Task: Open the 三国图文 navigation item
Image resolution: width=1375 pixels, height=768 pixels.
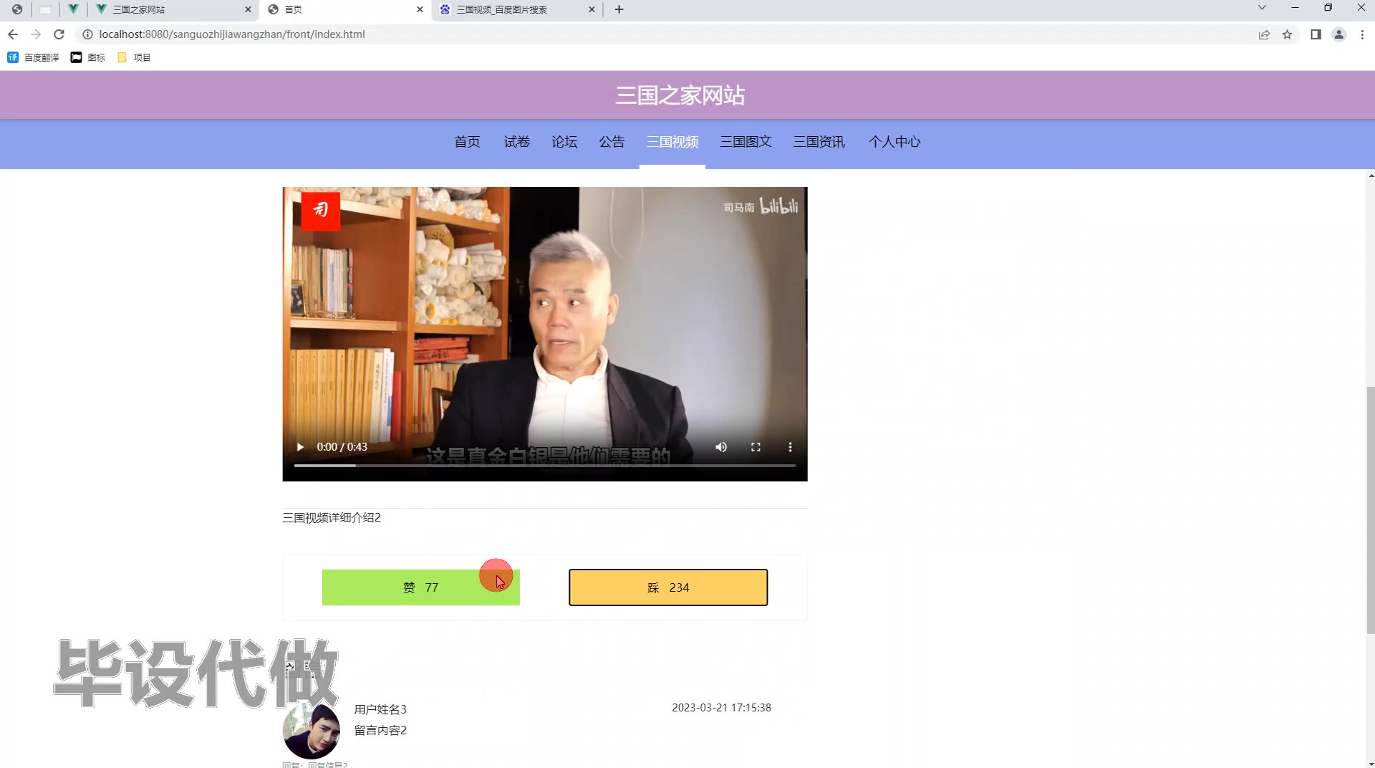Action: [746, 142]
